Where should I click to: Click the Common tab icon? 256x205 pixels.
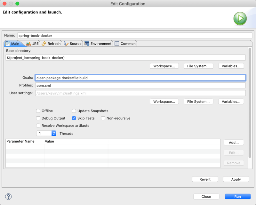pyautogui.click(x=117, y=44)
